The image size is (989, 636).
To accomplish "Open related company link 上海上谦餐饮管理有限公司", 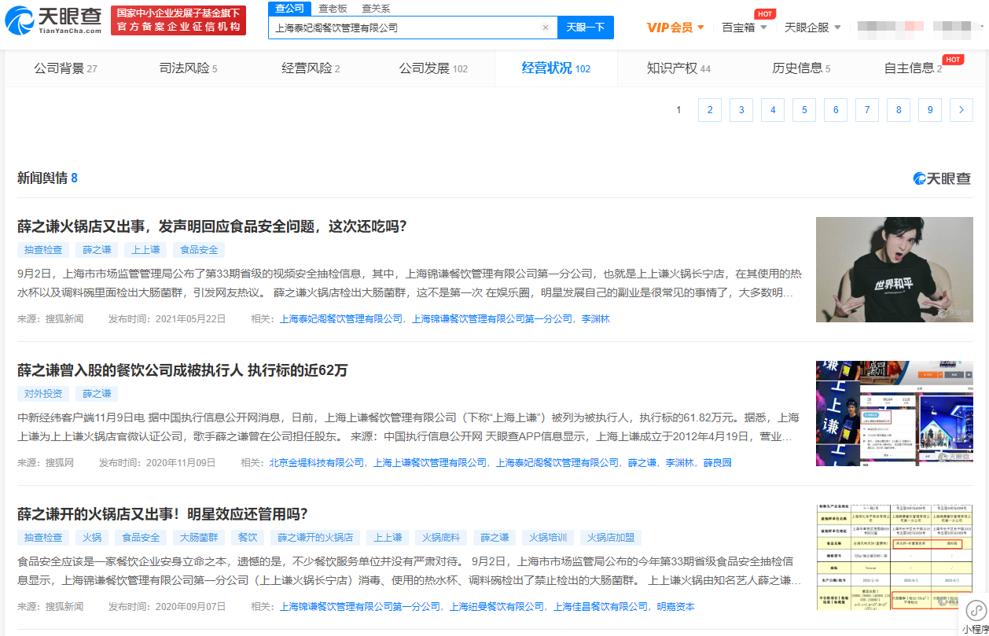I will [x=430, y=463].
